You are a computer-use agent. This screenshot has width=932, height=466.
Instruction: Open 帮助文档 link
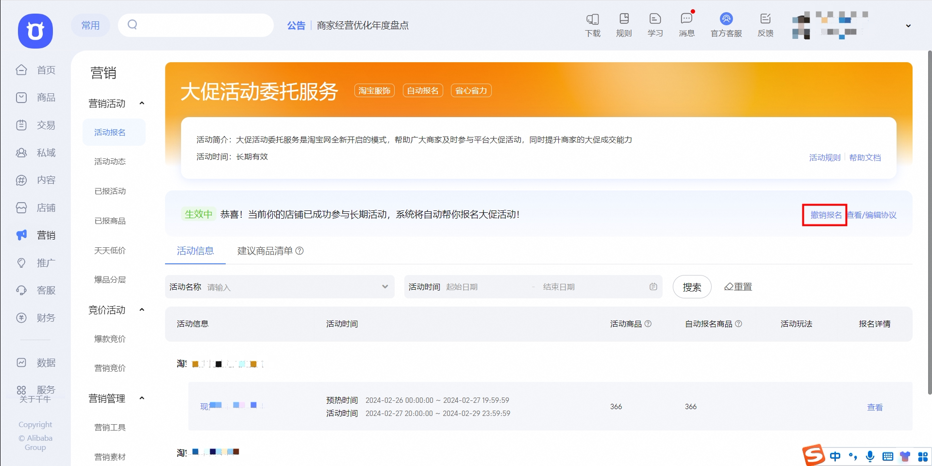tap(865, 157)
